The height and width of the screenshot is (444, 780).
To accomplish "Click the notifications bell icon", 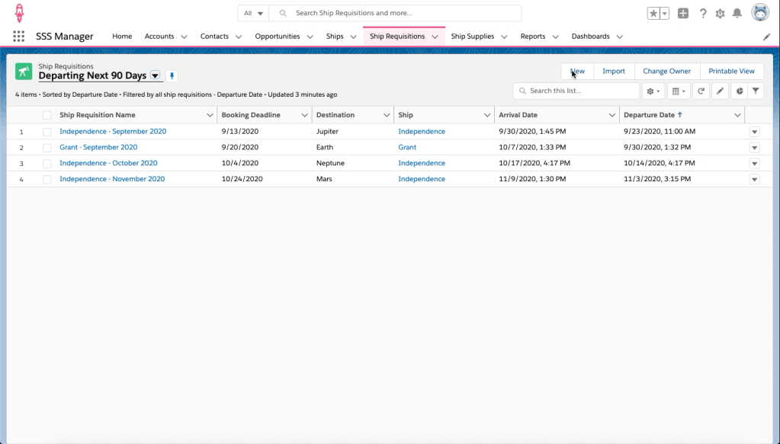I will pos(737,13).
